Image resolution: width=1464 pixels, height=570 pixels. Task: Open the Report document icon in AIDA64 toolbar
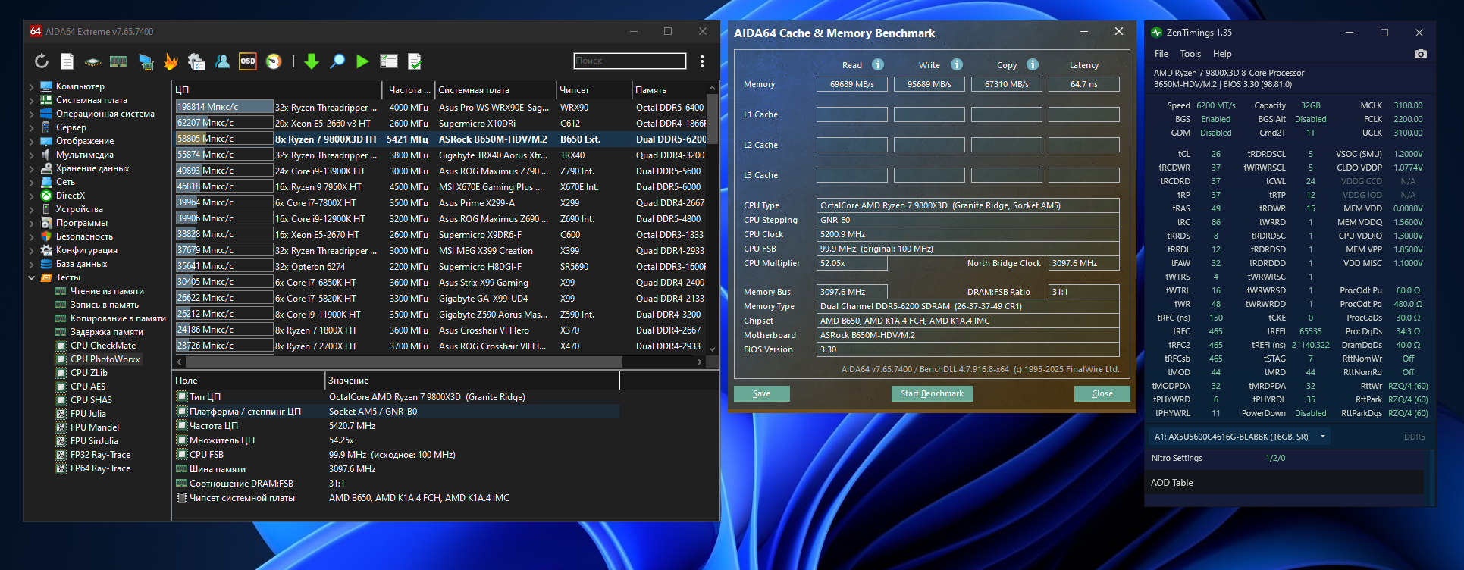(x=67, y=61)
